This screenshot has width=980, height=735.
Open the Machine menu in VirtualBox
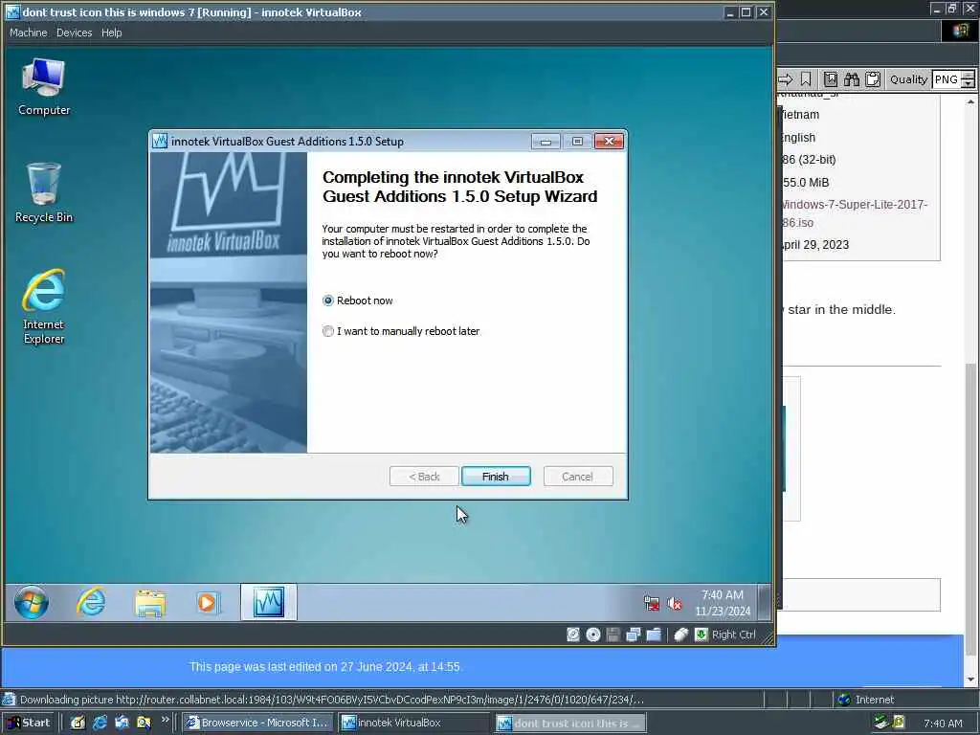28,33
